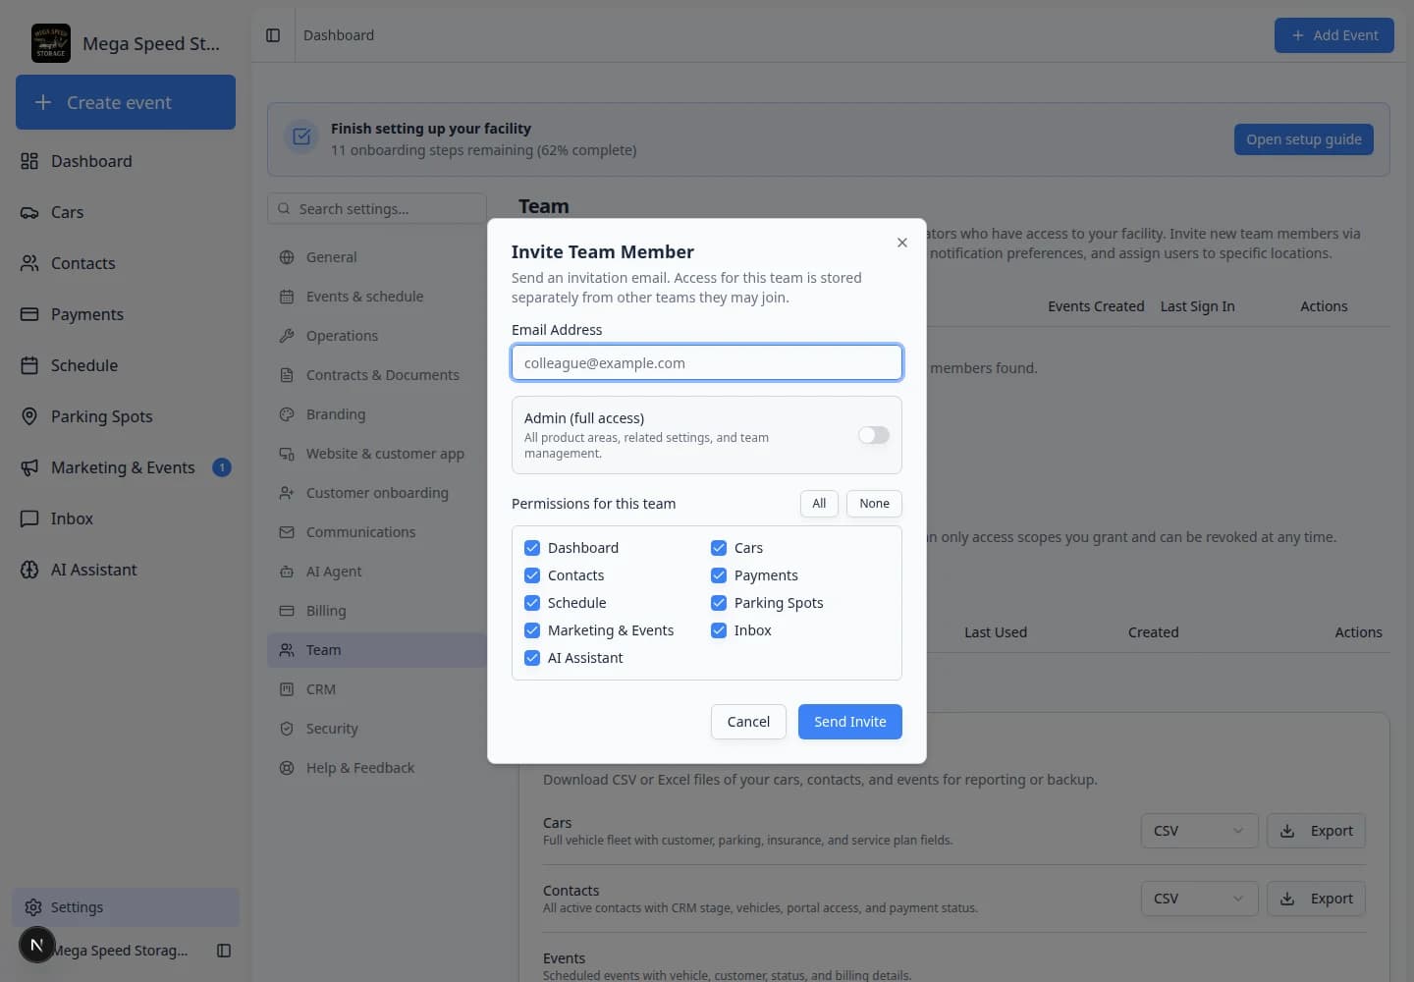Click the Export button for Contacts
The height and width of the screenshot is (982, 1414).
click(x=1316, y=899)
